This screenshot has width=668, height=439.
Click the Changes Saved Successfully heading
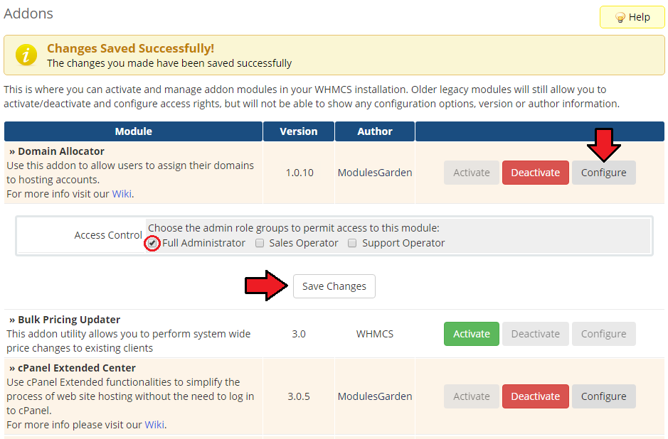(x=130, y=48)
